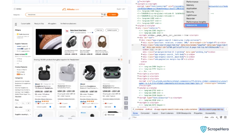Expand the seb-pagination node
Image resolution: width=237 pixels, height=139 pixels.
tap(142, 59)
